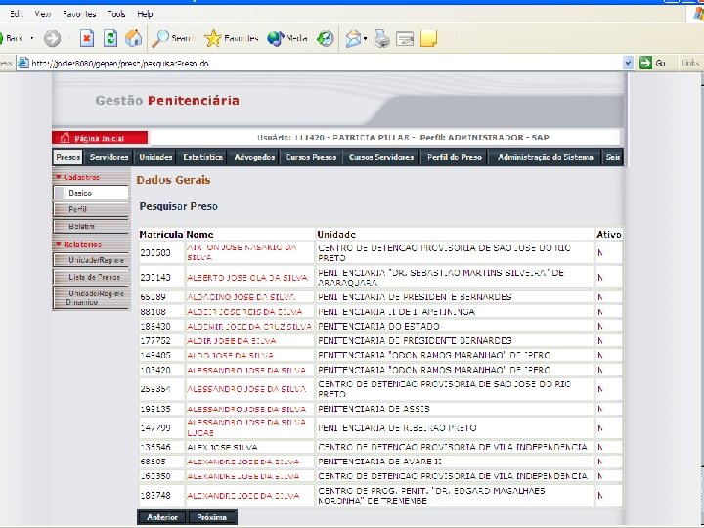Go to the Cursos Servidores tab
Screen dimensions: 704x528
[x=381, y=157]
